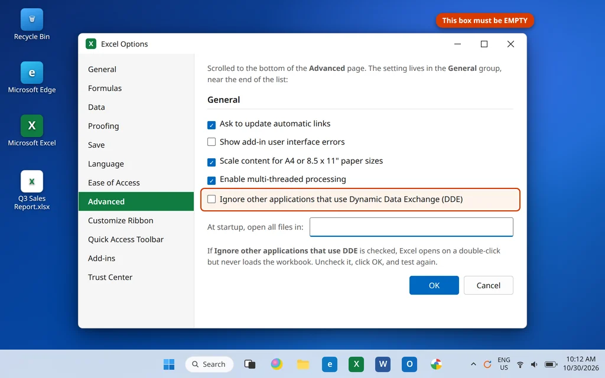The image size is (605, 378).
Task: Switch to the Formulas category
Action: 136,89
